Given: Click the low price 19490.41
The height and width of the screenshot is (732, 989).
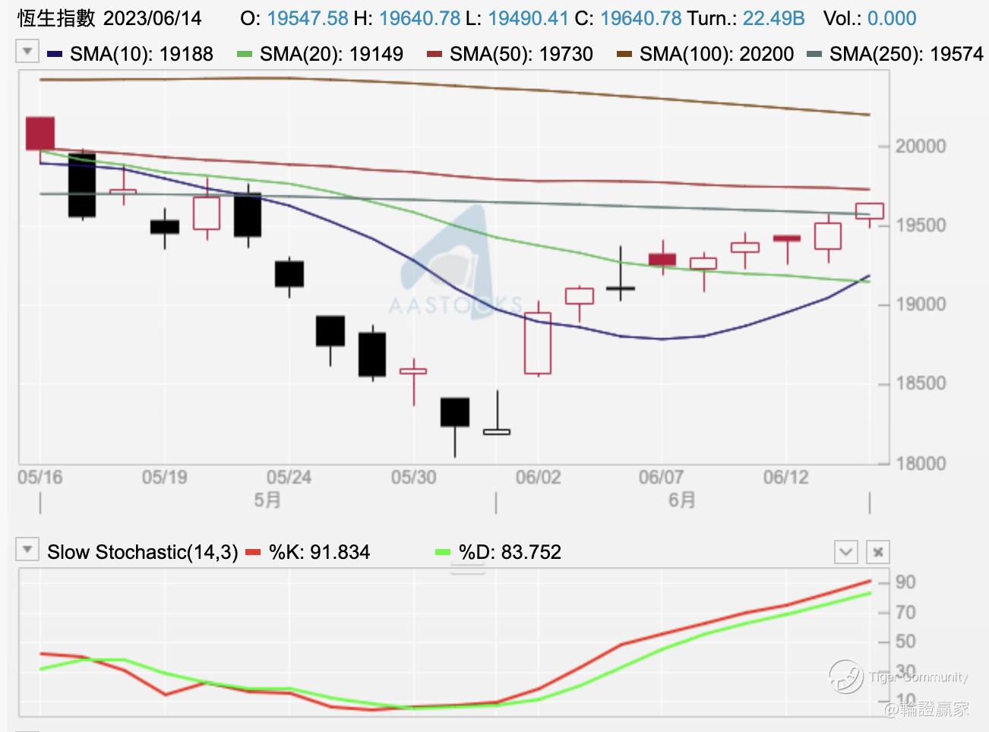Looking at the screenshot, I should pos(528,18).
